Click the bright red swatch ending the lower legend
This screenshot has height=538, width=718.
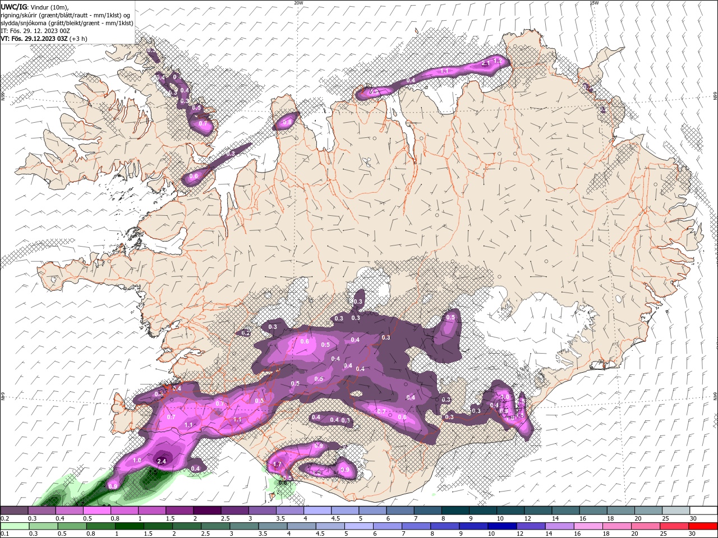click(x=702, y=526)
